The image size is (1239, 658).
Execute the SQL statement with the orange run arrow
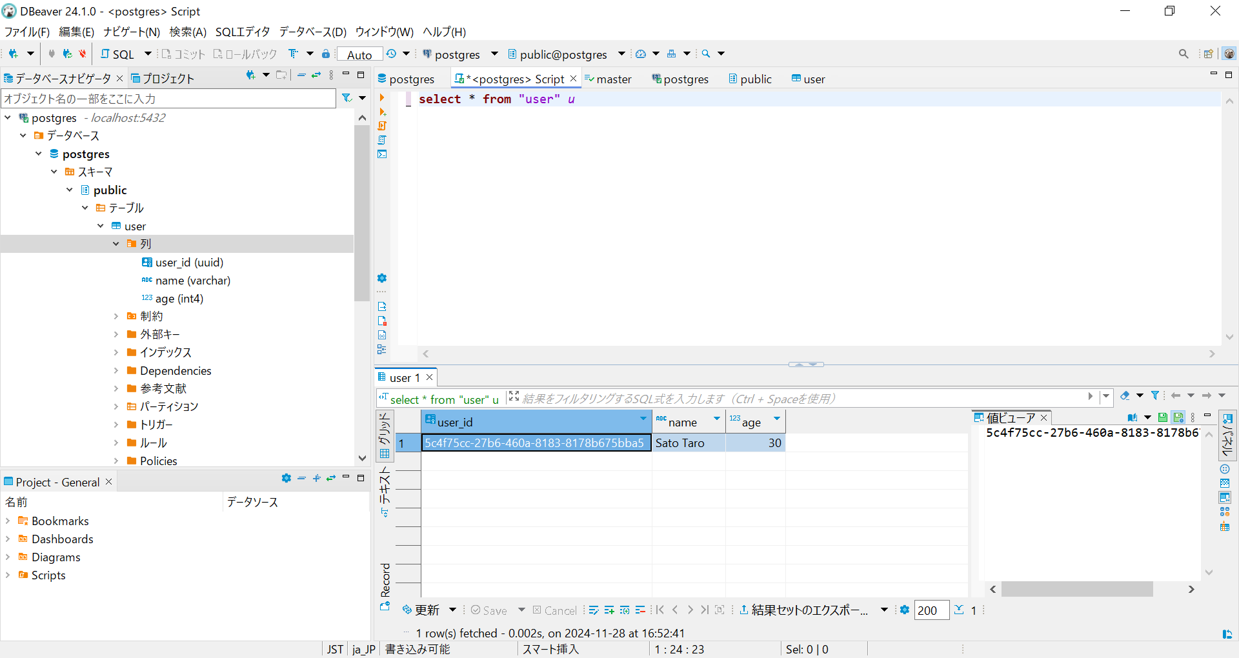[382, 98]
